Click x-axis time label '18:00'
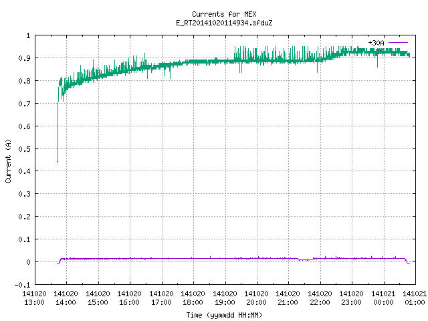 [193, 302]
